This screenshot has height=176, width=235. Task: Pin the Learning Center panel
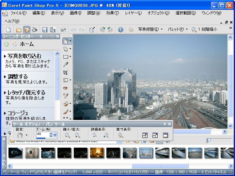pyautogui.click(x=41, y=37)
